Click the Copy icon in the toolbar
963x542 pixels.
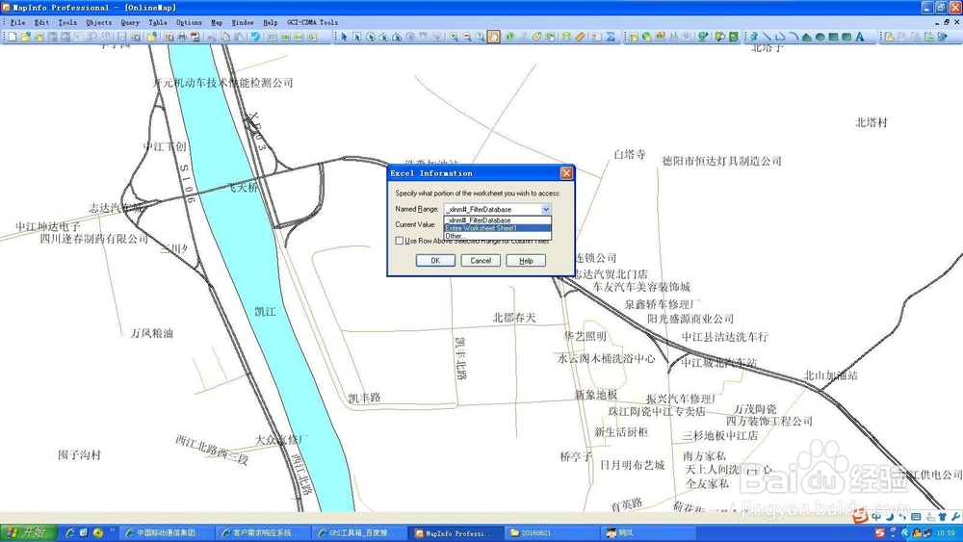tap(225, 37)
